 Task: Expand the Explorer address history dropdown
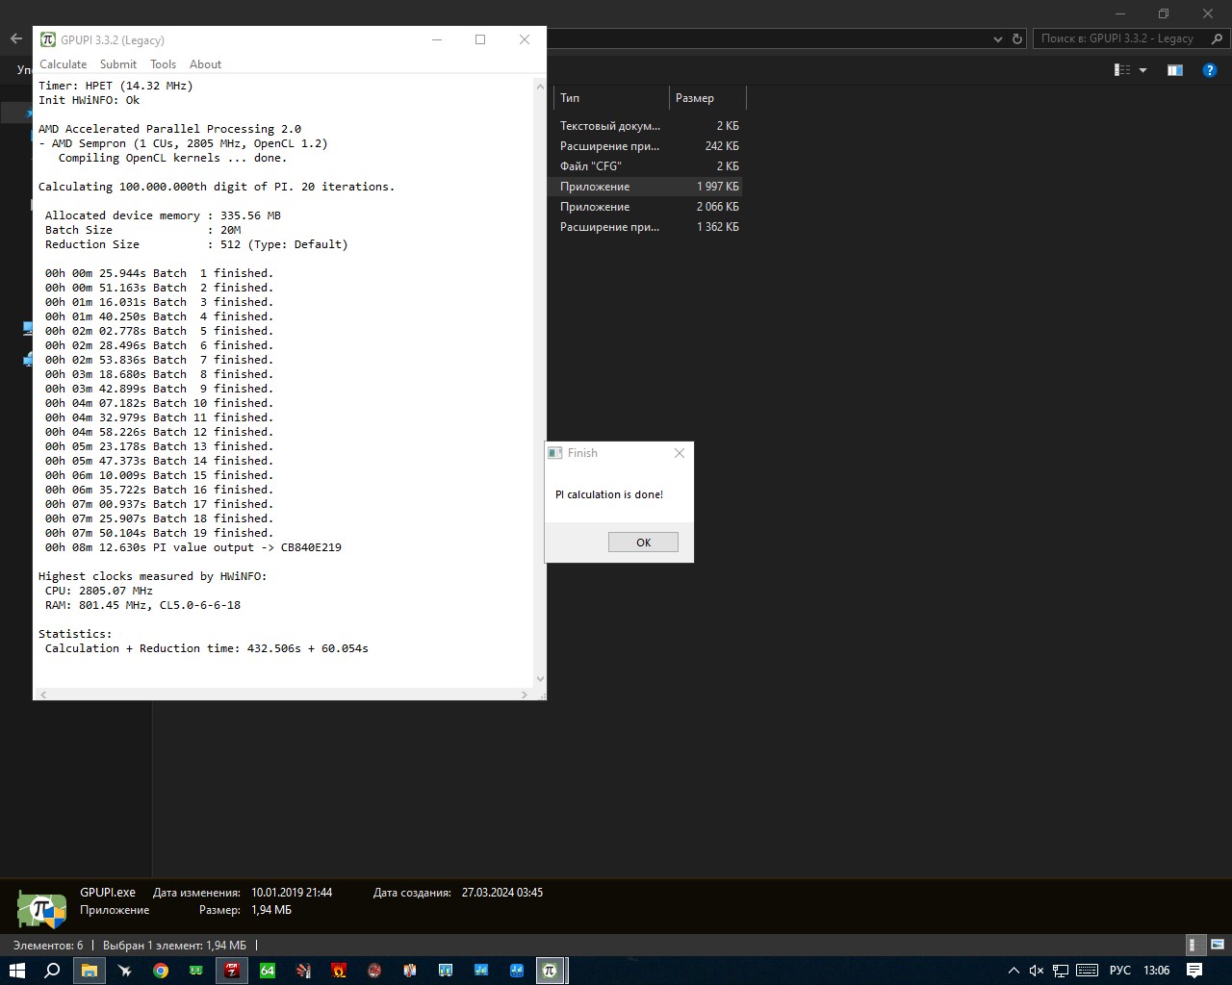[x=998, y=38]
